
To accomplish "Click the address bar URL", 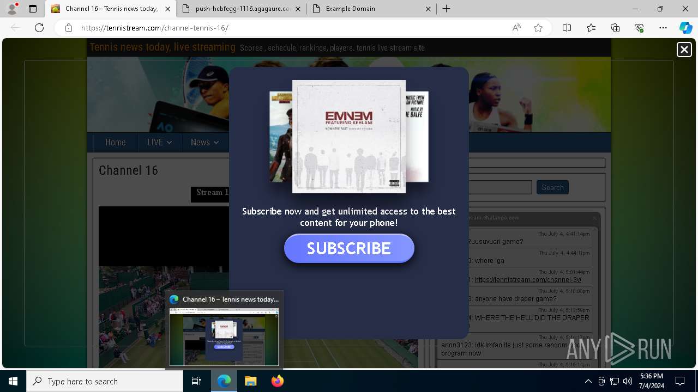I will click(x=155, y=28).
